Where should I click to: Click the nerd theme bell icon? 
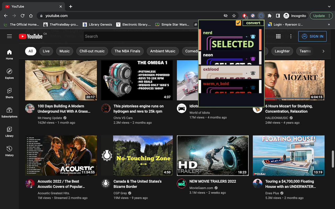click(253, 37)
